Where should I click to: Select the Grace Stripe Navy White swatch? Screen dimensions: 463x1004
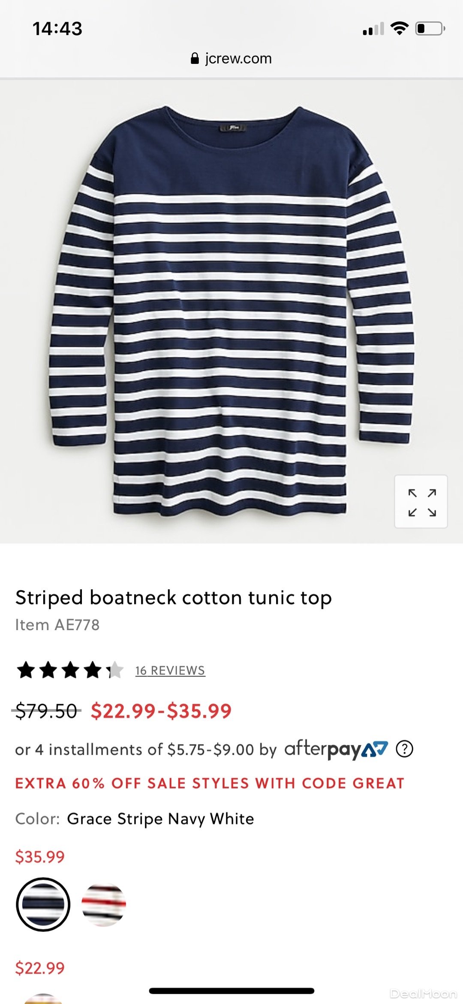tap(43, 904)
